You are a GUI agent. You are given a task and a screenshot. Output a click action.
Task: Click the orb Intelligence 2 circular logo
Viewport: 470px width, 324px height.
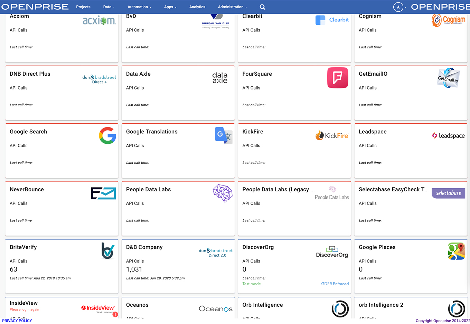457,309
